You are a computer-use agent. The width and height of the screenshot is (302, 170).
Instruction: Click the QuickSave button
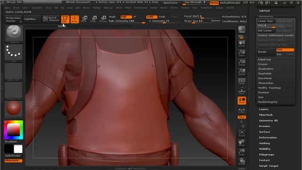(171, 3)
